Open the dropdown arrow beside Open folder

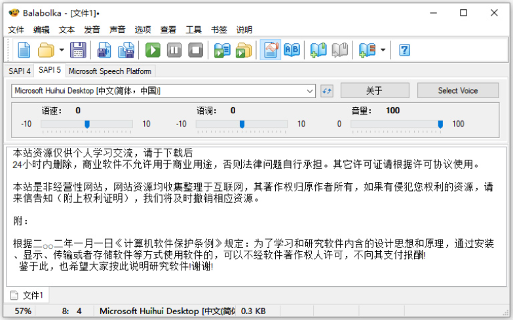click(x=62, y=50)
